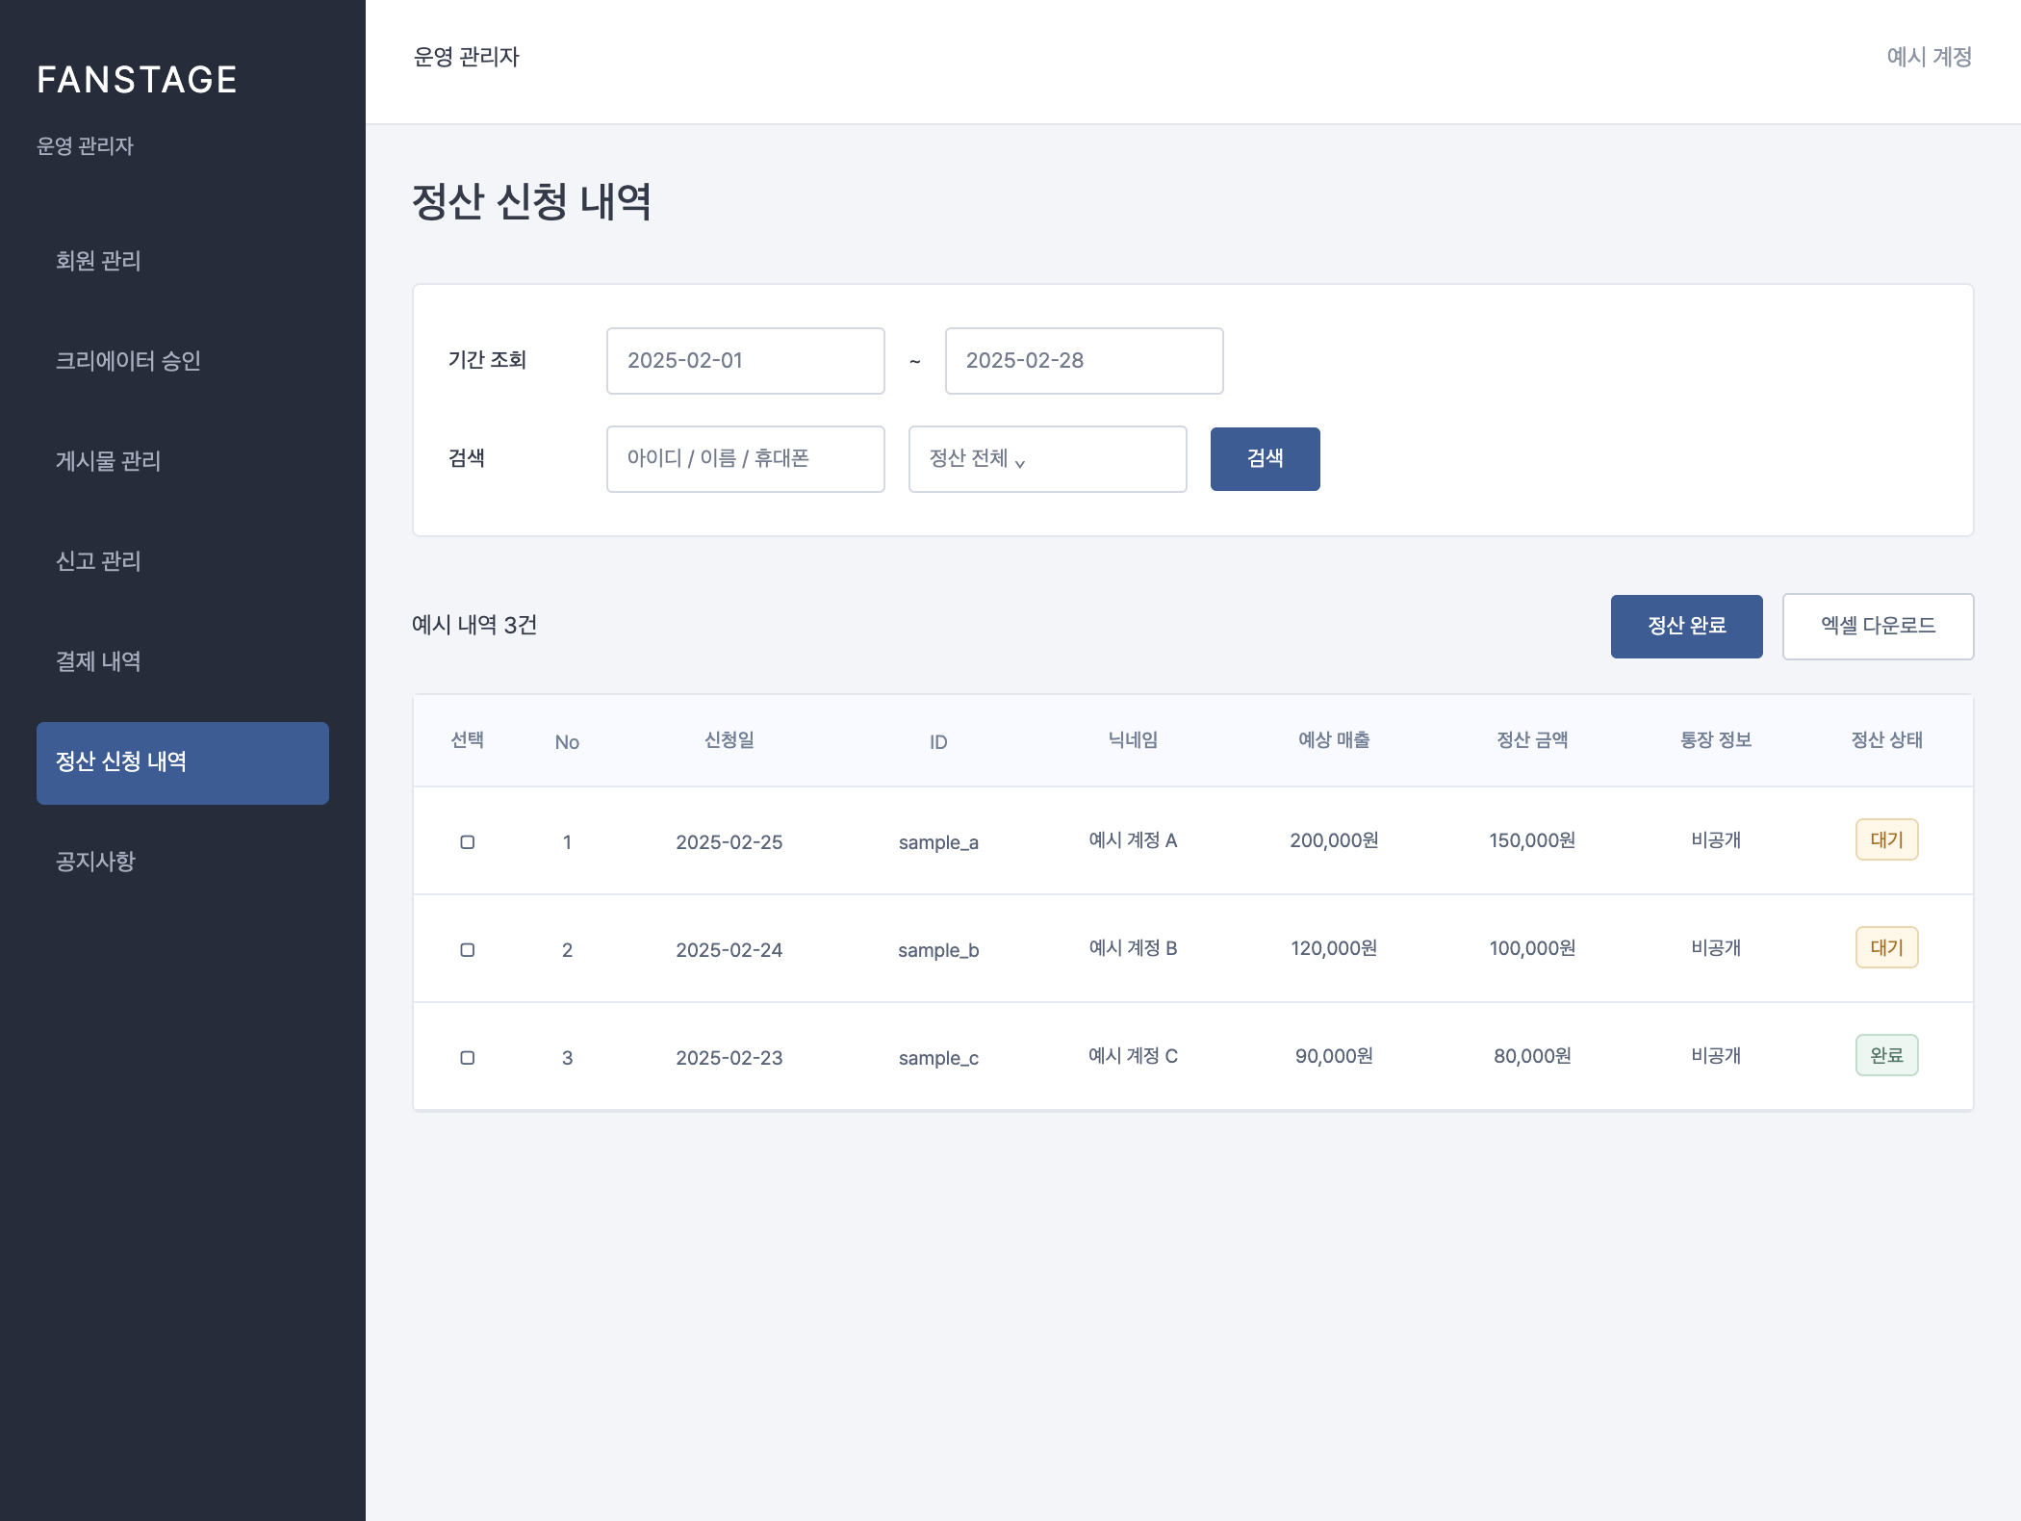2021x1521 pixels.
Task: Click the date cell 2025-02-23
Action: 729,1058
